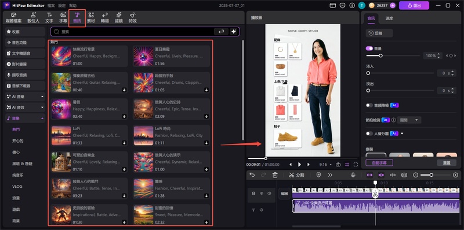Image resolution: width=464 pixels, height=230 pixels.
Task: Open the 收藏 favorites section
Action: tap(25, 32)
